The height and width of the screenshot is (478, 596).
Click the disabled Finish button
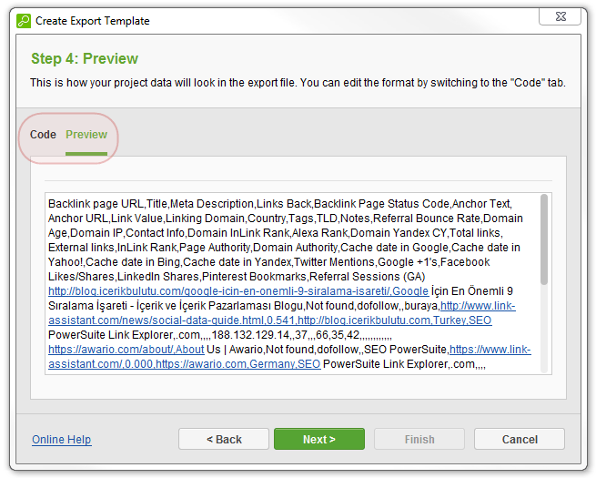pos(419,439)
